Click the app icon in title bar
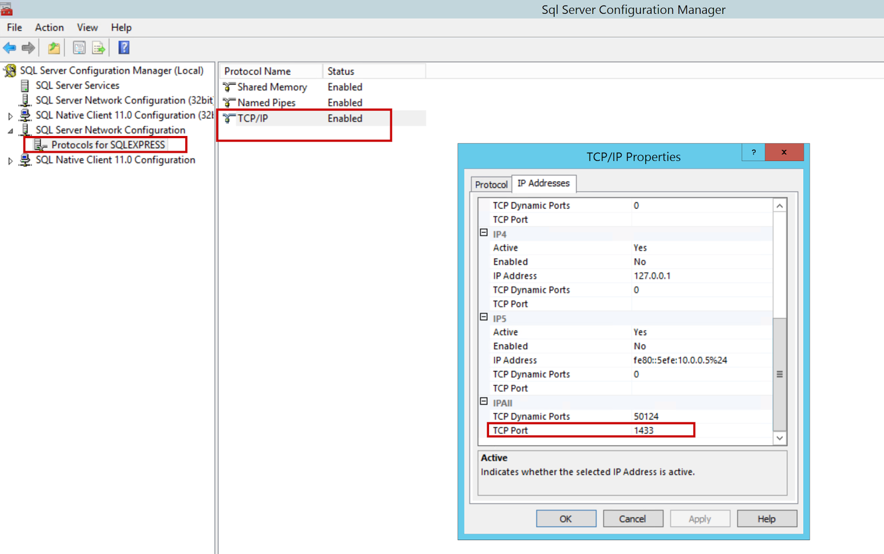Image resolution: width=884 pixels, height=554 pixels. [6, 9]
